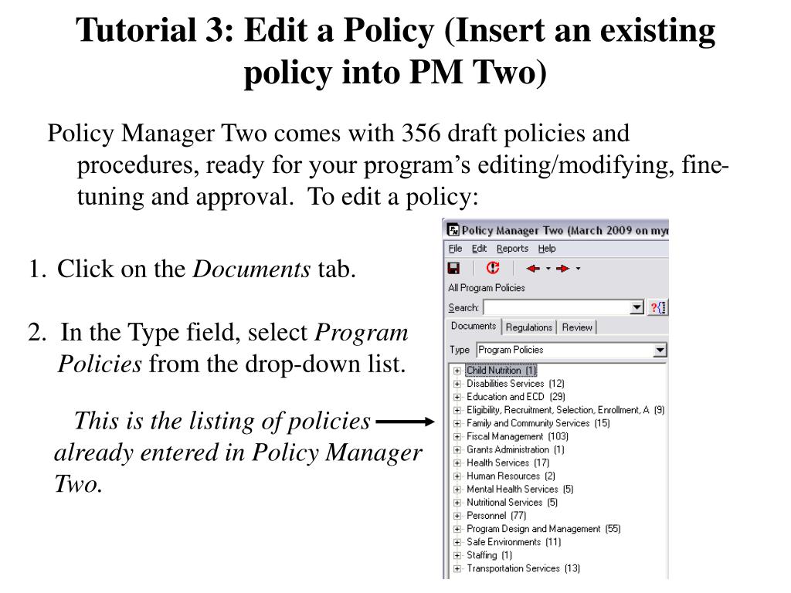The width and height of the screenshot is (791, 593).
Task: Select Nutritional Services (5) row
Action: pos(511,502)
